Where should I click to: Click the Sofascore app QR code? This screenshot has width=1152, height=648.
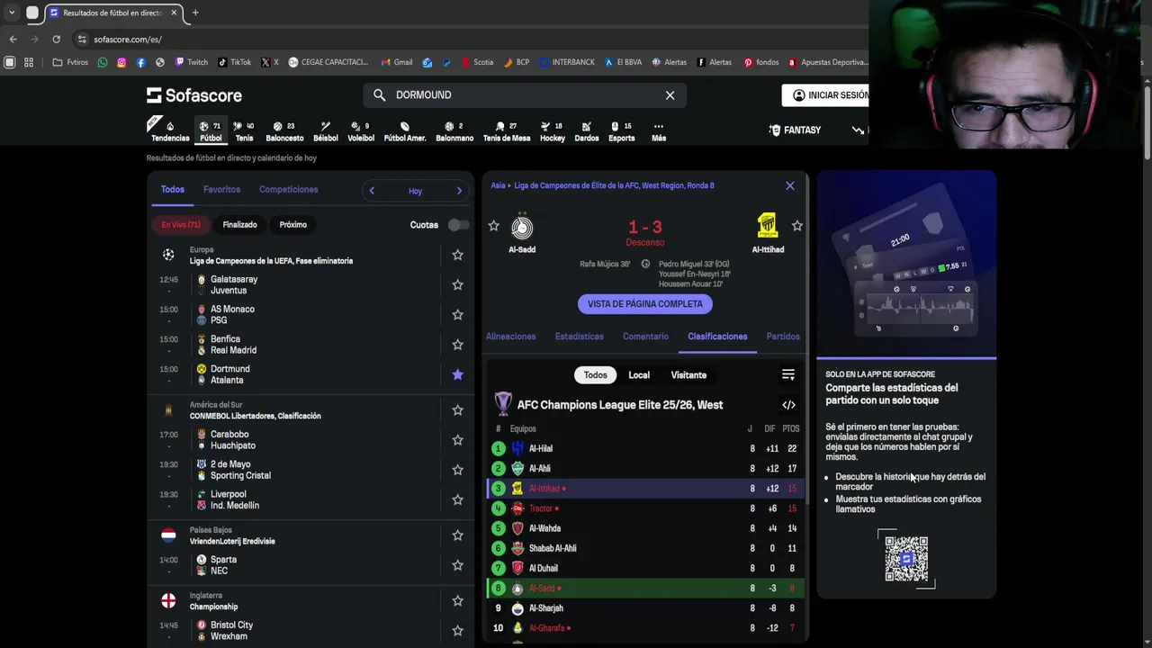pyautogui.click(x=906, y=559)
